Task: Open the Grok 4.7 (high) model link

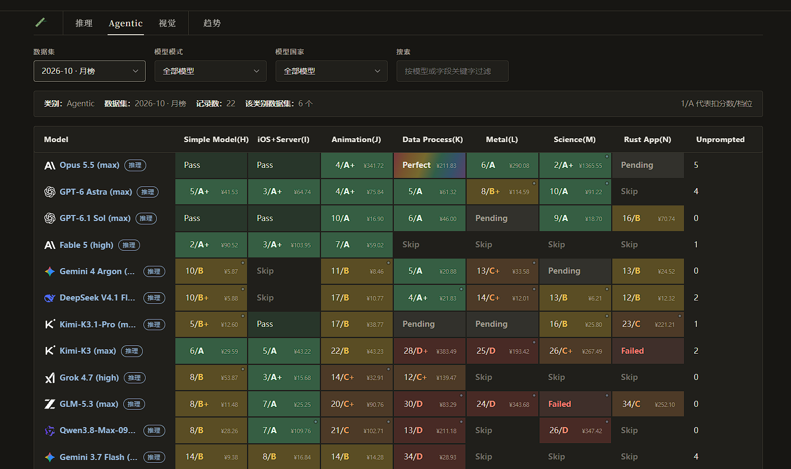Action: [90, 378]
